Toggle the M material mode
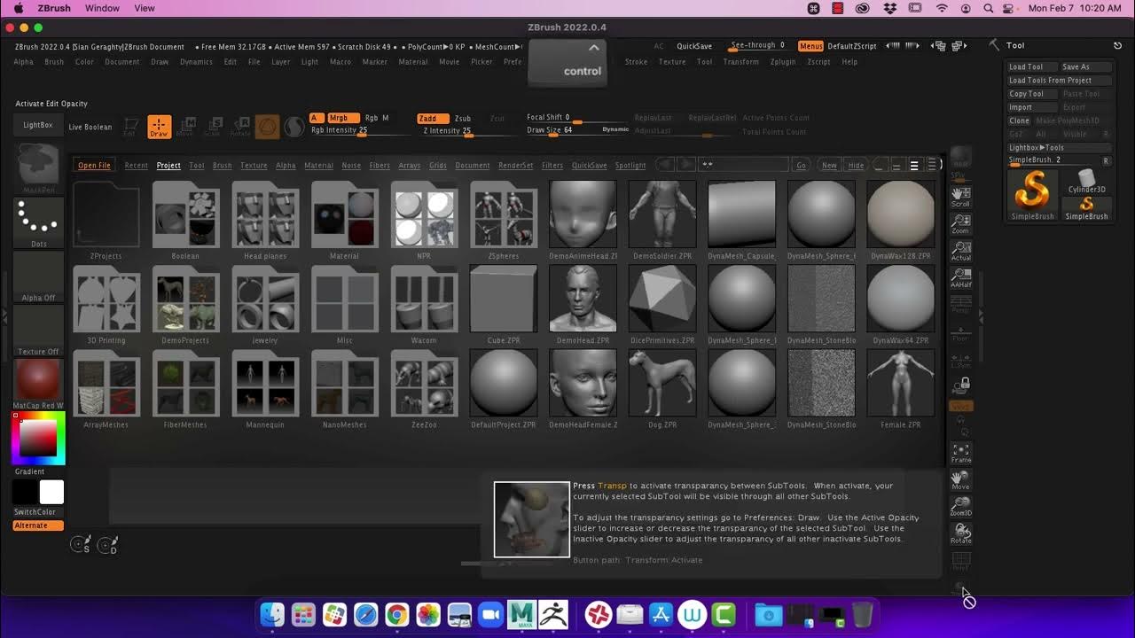Screen dimensions: 1135x638 click(385, 118)
